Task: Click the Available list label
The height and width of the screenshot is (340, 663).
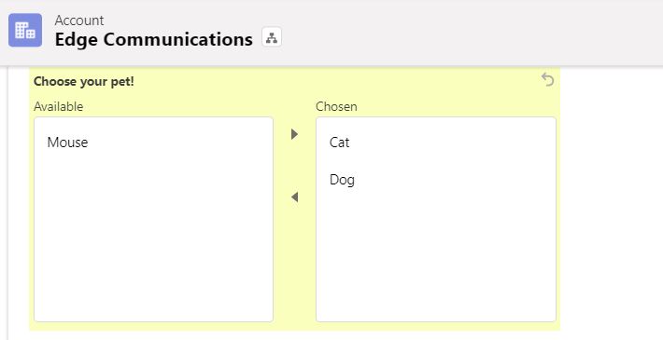Action: (58, 107)
